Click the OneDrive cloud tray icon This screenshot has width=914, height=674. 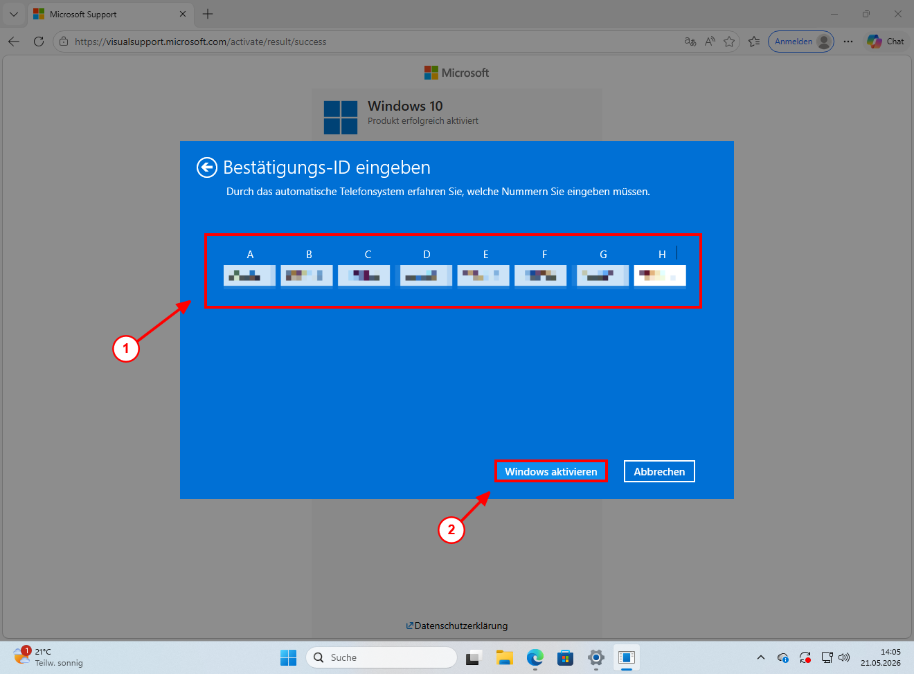783,657
